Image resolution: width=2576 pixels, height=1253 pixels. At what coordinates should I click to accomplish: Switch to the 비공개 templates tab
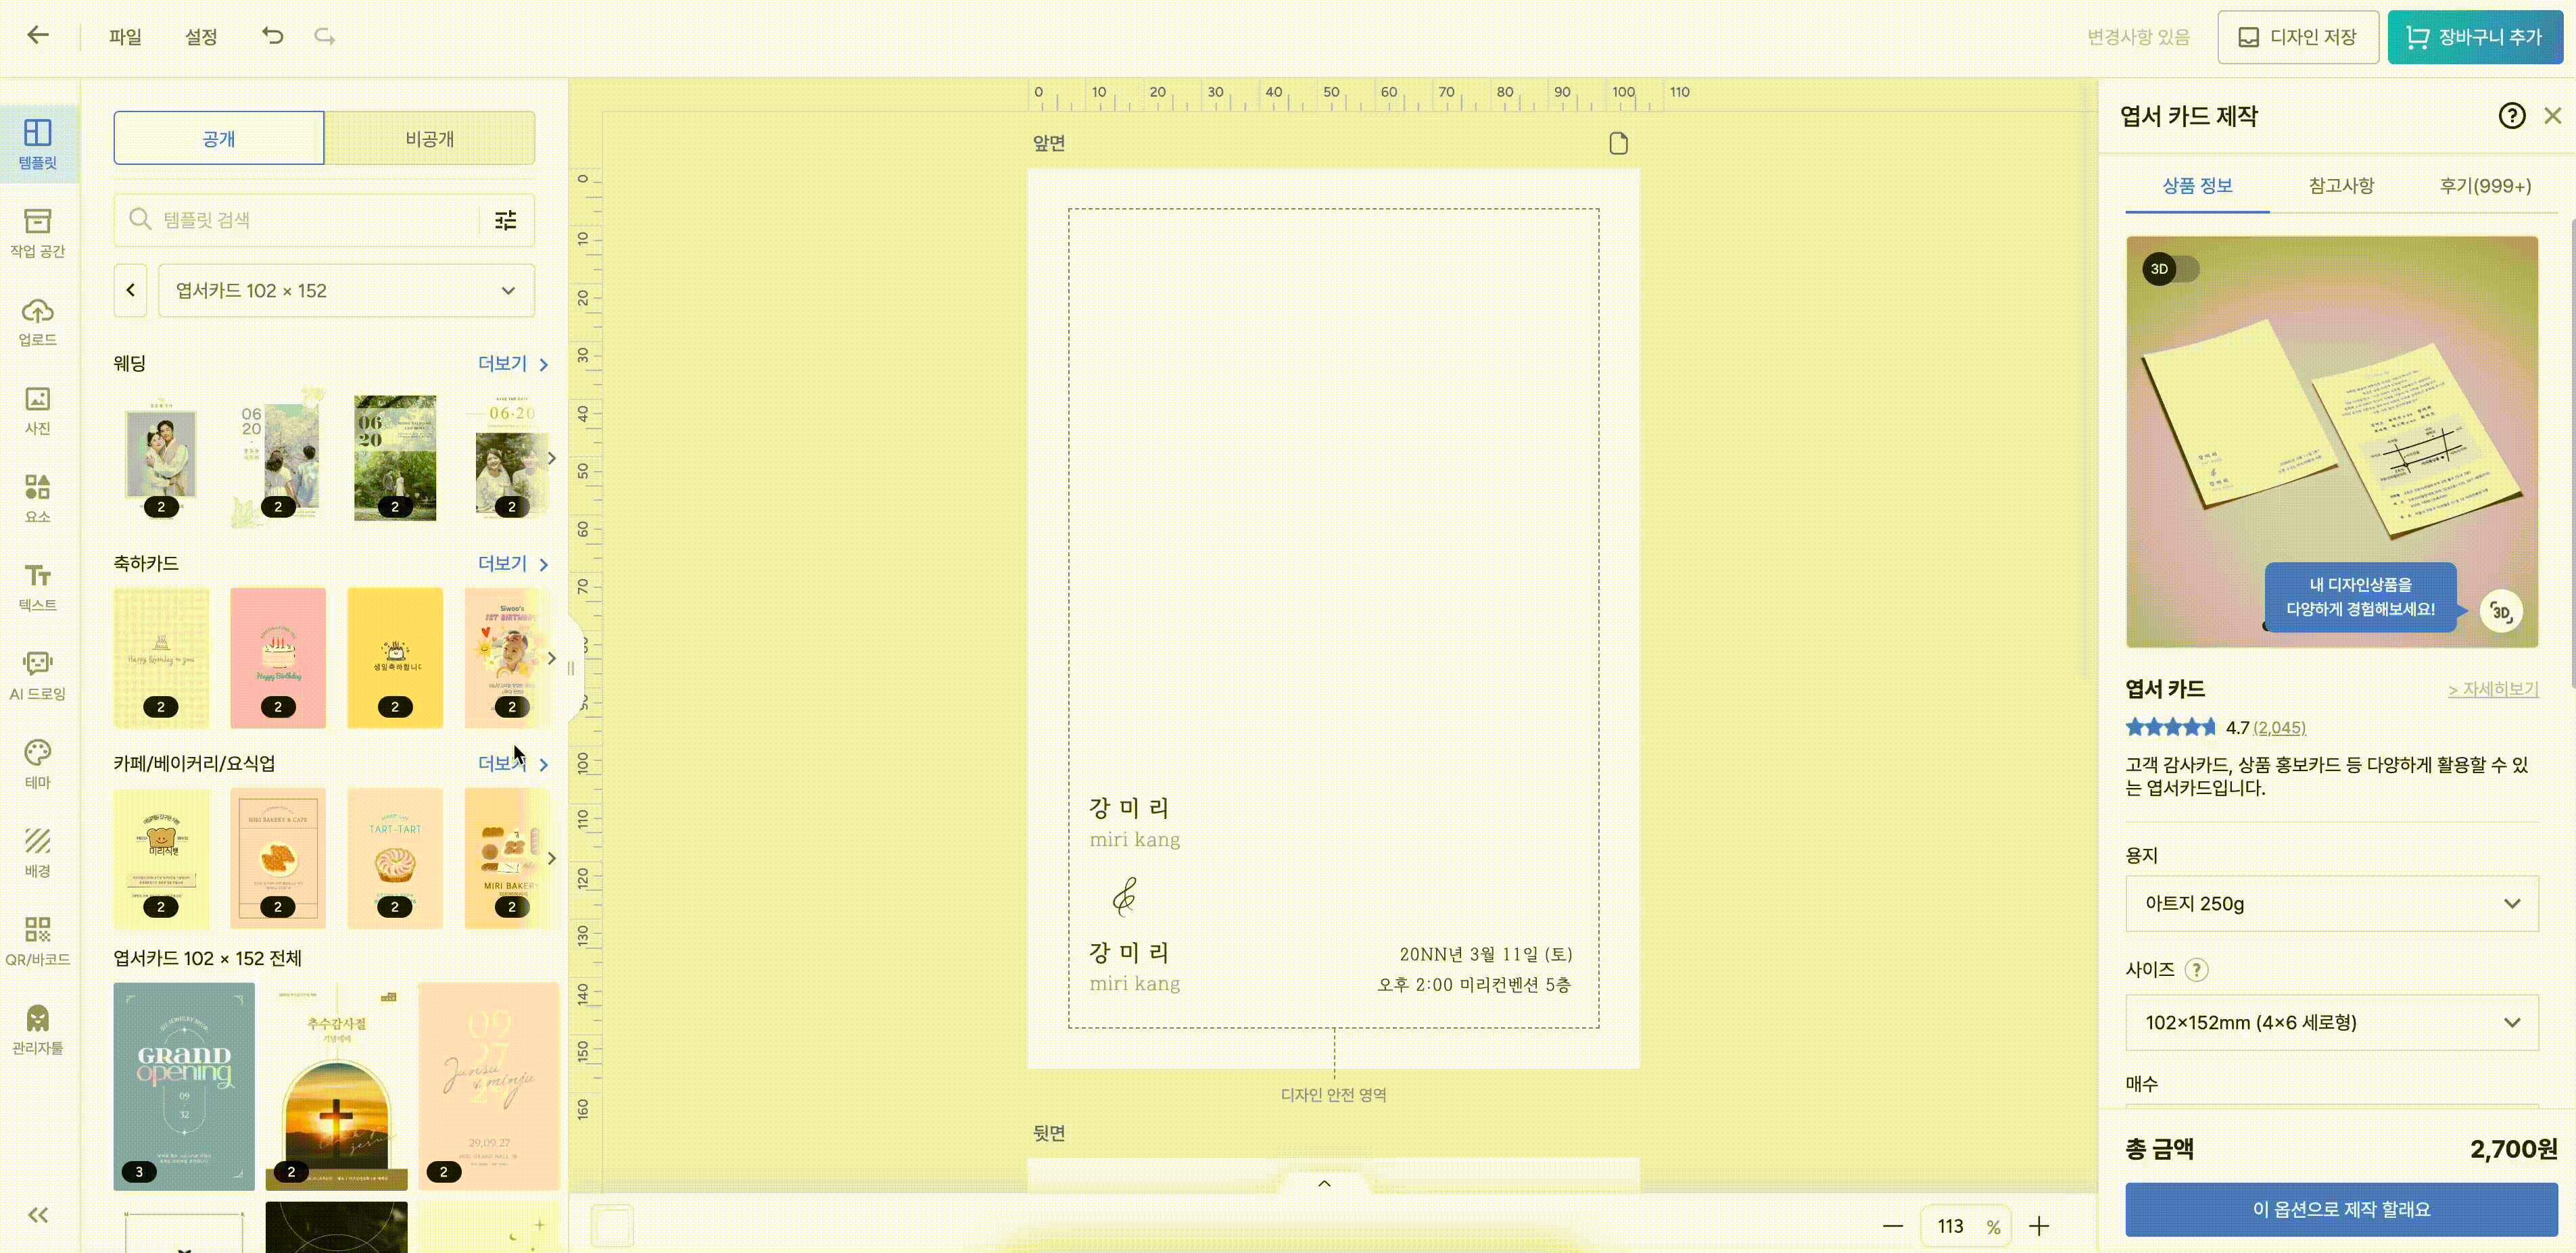point(430,138)
